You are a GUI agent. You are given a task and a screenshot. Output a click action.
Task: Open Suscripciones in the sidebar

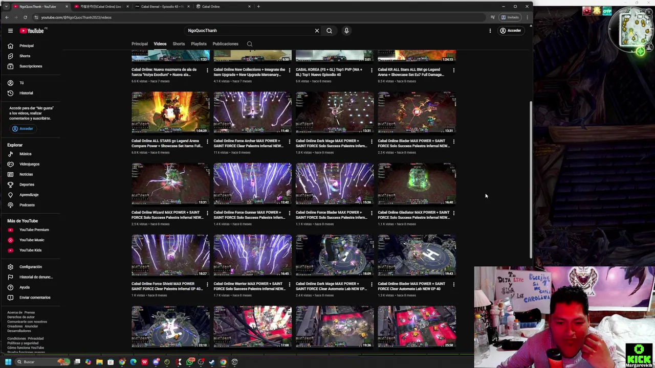pyautogui.click(x=31, y=66)
